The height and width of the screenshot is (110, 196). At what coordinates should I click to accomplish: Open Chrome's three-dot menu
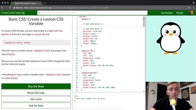click(194, 8)
